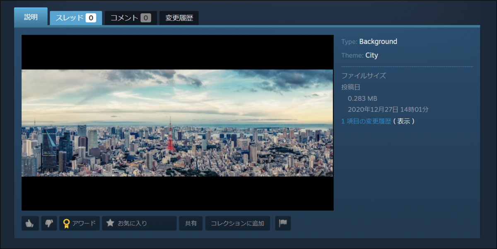The image size is (497, 249).
Task: Open the Background type link
Action: (379, 41)
